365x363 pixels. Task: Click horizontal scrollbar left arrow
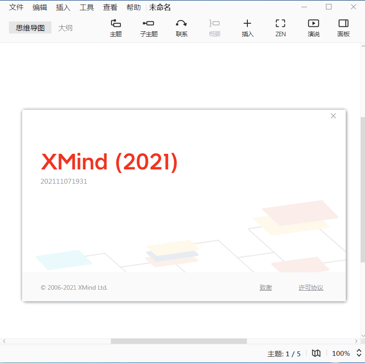pos(4,341)
